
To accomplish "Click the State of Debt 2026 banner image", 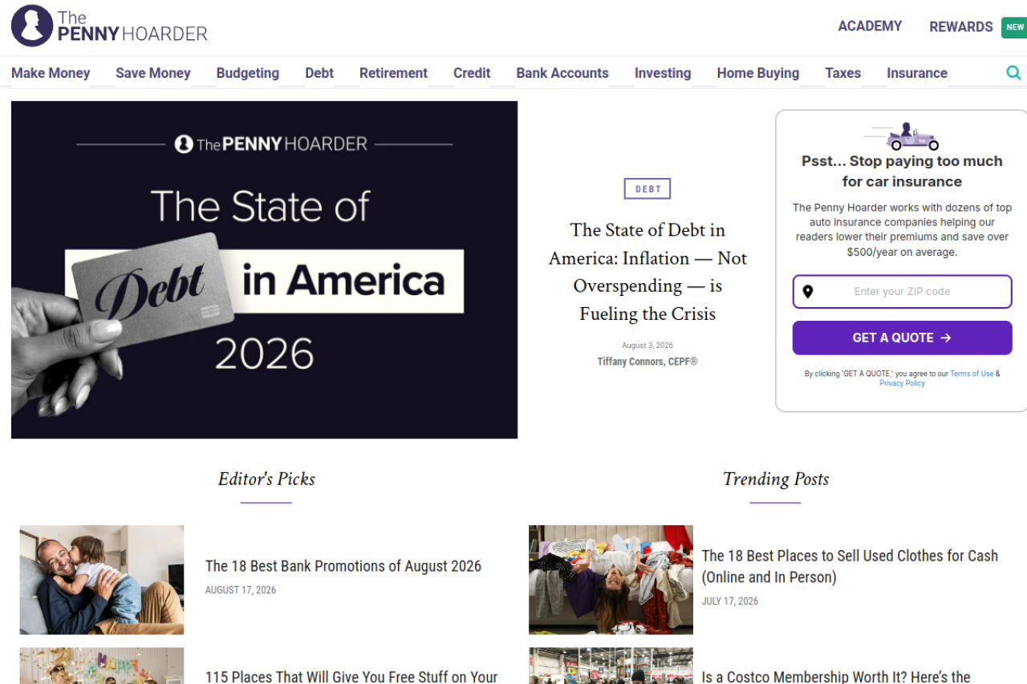I will pyautogui.click(x=264, y=269).
